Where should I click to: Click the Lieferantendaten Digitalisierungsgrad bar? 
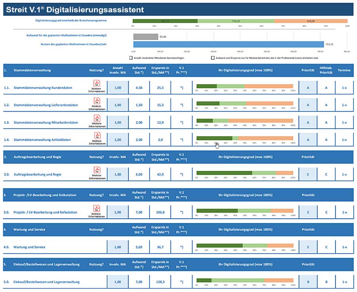point(245,104)
